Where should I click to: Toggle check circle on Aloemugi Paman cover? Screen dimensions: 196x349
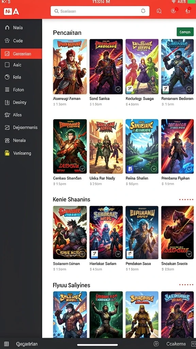tap(82, 90)
